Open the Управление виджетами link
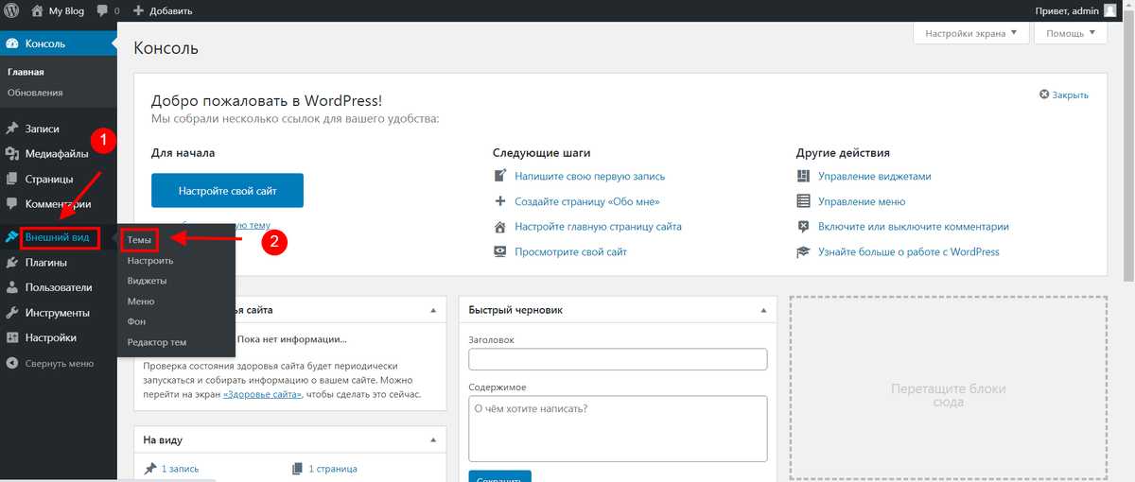 [875, 177]
